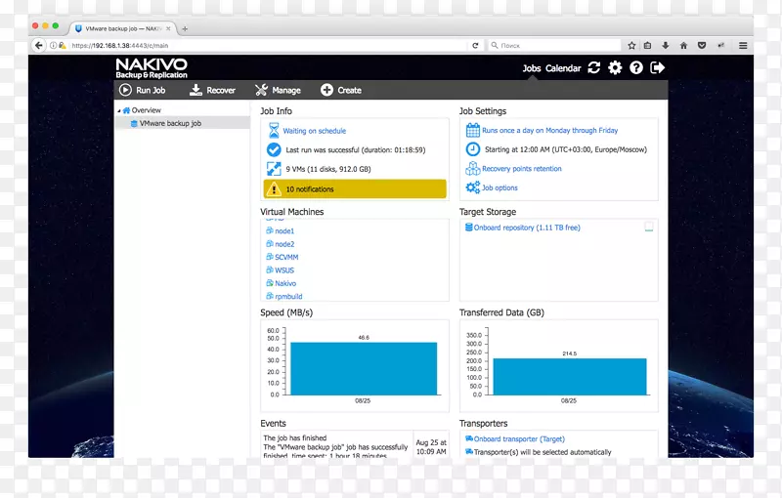Click the Aug 25 event timestamp
This screenshot has height=498, width=782.
point(431,447)
